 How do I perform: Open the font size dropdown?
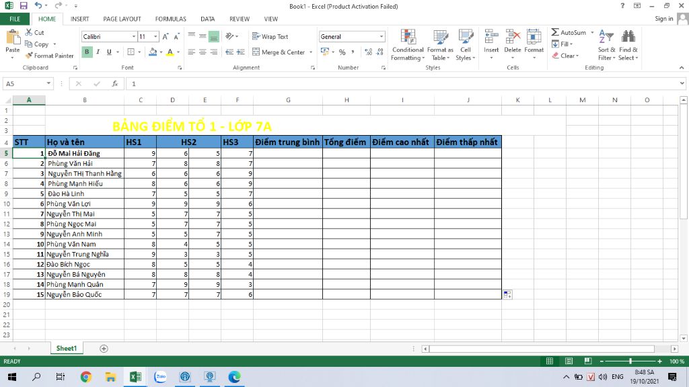point(155,36)
